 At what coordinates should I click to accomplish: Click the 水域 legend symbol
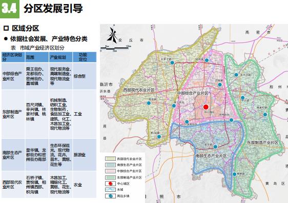pos(110,190)
